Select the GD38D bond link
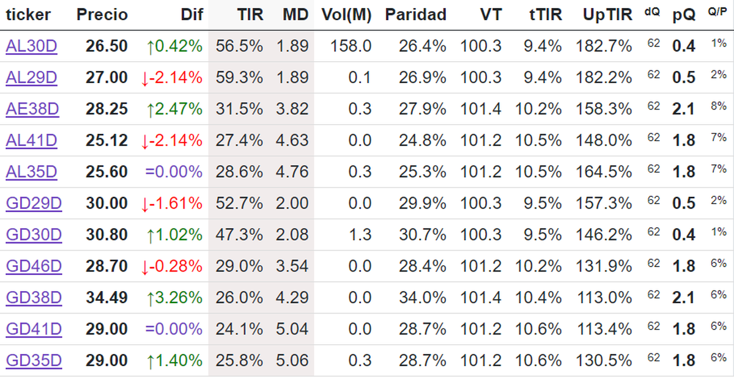Viewport: 734px width, 379px height. pyautogui.click(x=34, y=298)
